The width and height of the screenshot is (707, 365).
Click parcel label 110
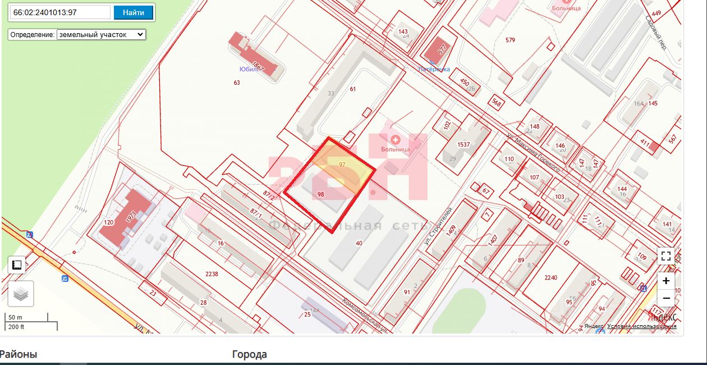click(509, 159)
